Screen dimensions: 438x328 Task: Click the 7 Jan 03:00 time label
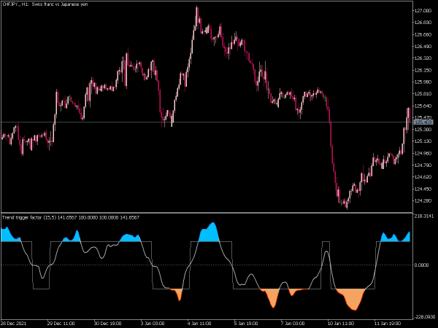293,323
